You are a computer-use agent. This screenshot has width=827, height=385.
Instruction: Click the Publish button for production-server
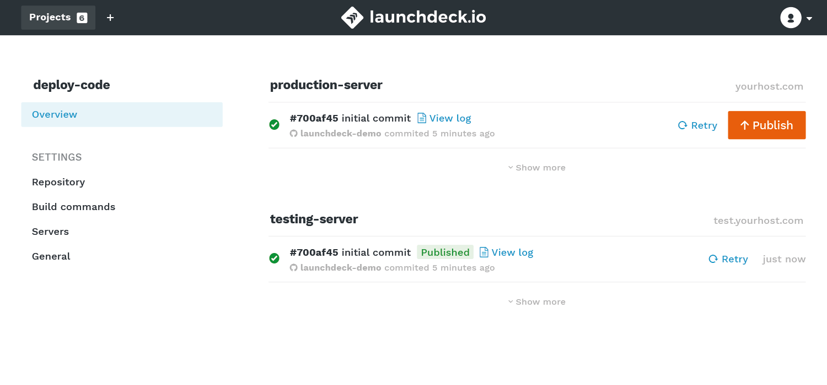click(x=766, y=125)
